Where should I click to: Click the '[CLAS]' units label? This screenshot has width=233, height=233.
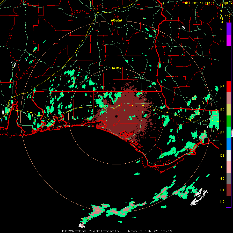point(219,18)
